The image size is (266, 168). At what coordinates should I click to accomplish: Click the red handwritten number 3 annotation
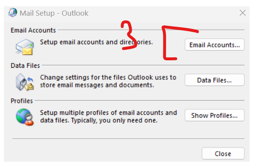tap(128, 35)
